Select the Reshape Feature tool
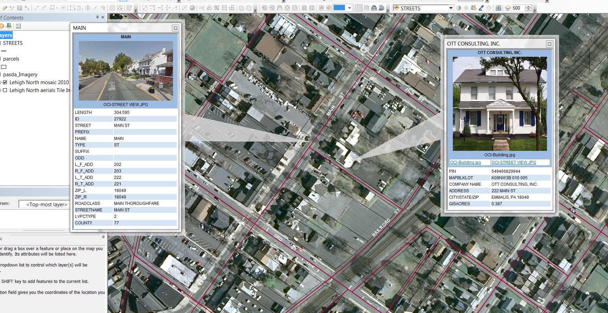 80,8
